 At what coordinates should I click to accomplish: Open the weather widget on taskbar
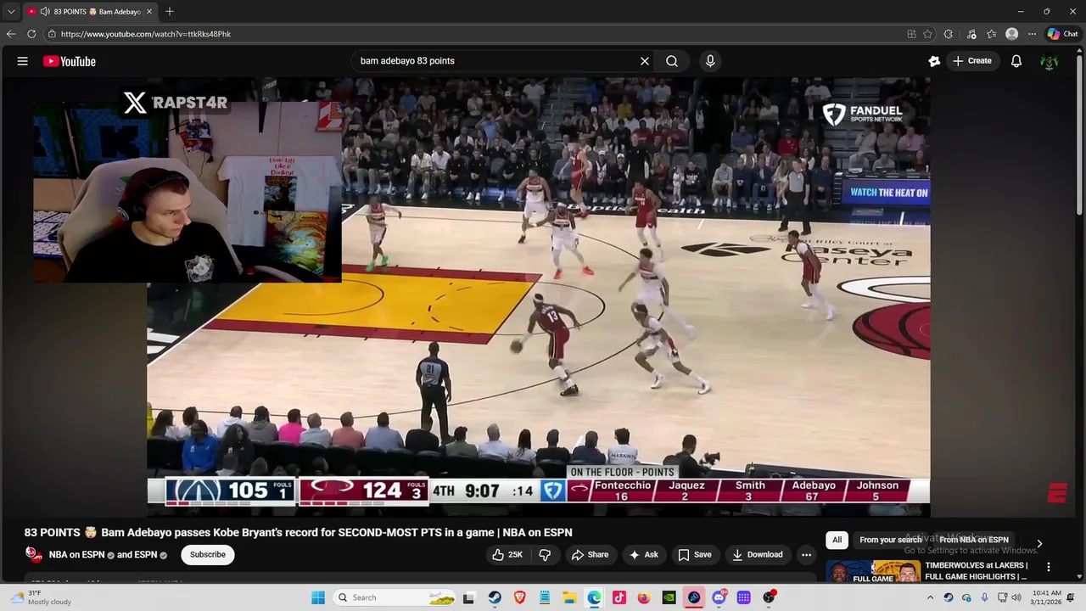[x=39, y=597]
